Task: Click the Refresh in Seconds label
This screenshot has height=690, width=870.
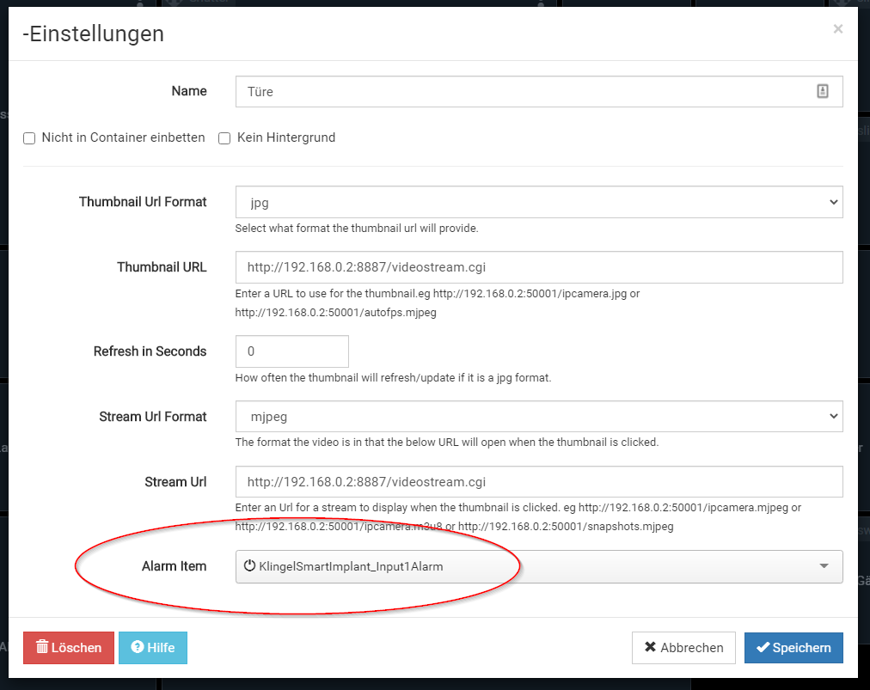Action: 150,351
